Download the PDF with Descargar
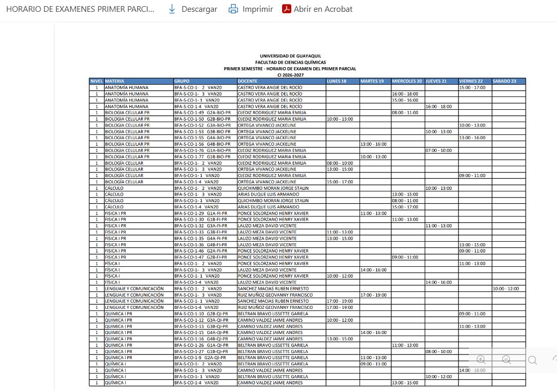The width and height of the screenshot is (557, 391). tap(192, 9)
